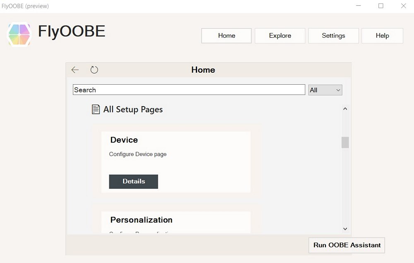Click inside the Search box
The height and width of the screenshot is (263, 414).
pos(189,90)
